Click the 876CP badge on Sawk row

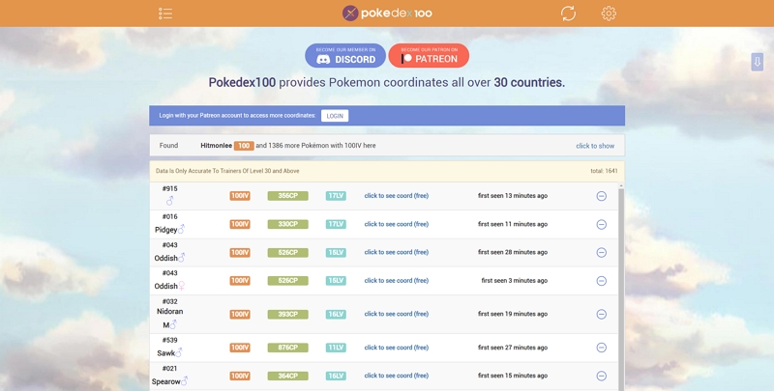click(x=287, y=348)
